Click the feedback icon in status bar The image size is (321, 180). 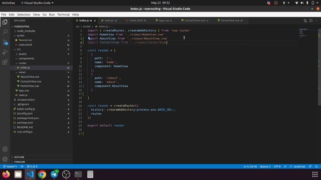310,166
